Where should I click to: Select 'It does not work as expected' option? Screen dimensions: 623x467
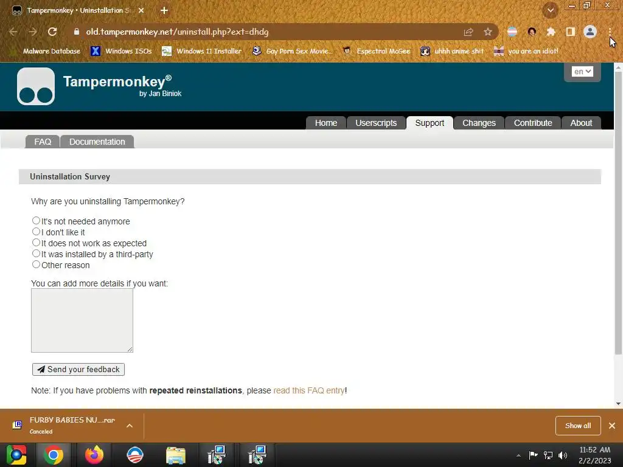click(36, 242)
